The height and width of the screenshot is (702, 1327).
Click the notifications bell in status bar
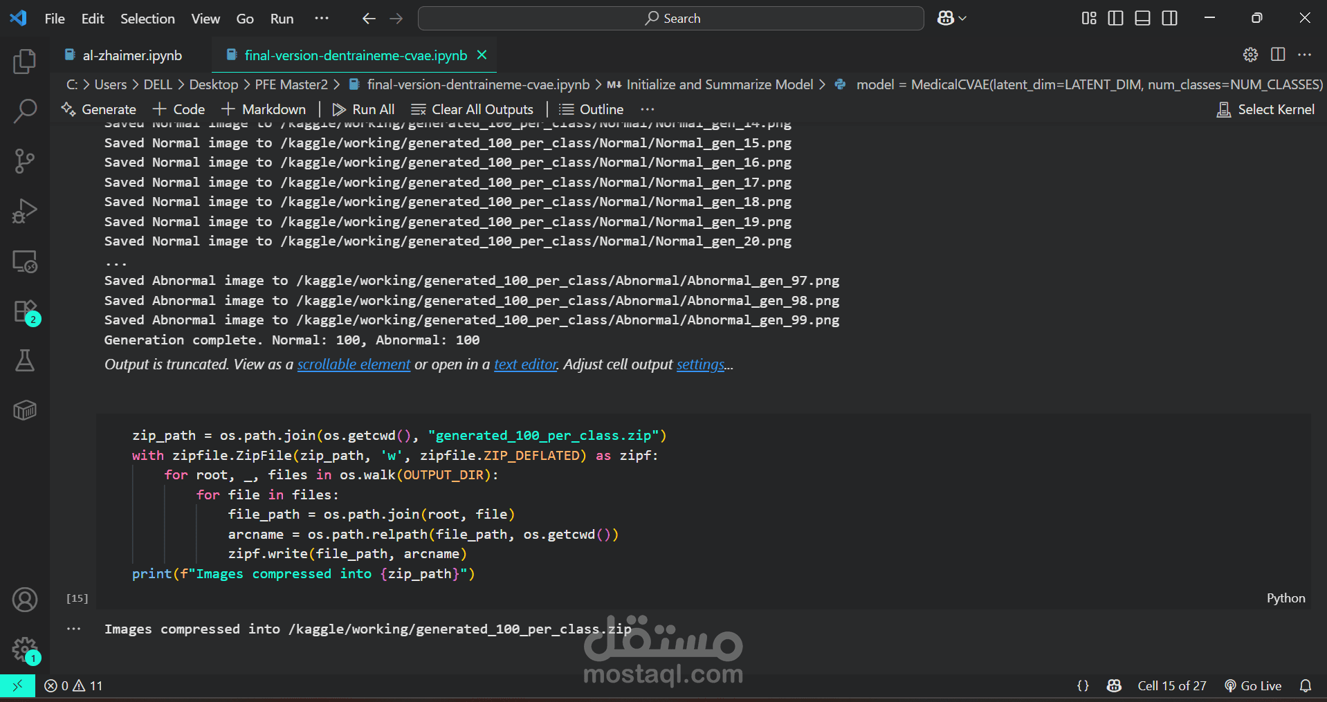click(1305, 685)
